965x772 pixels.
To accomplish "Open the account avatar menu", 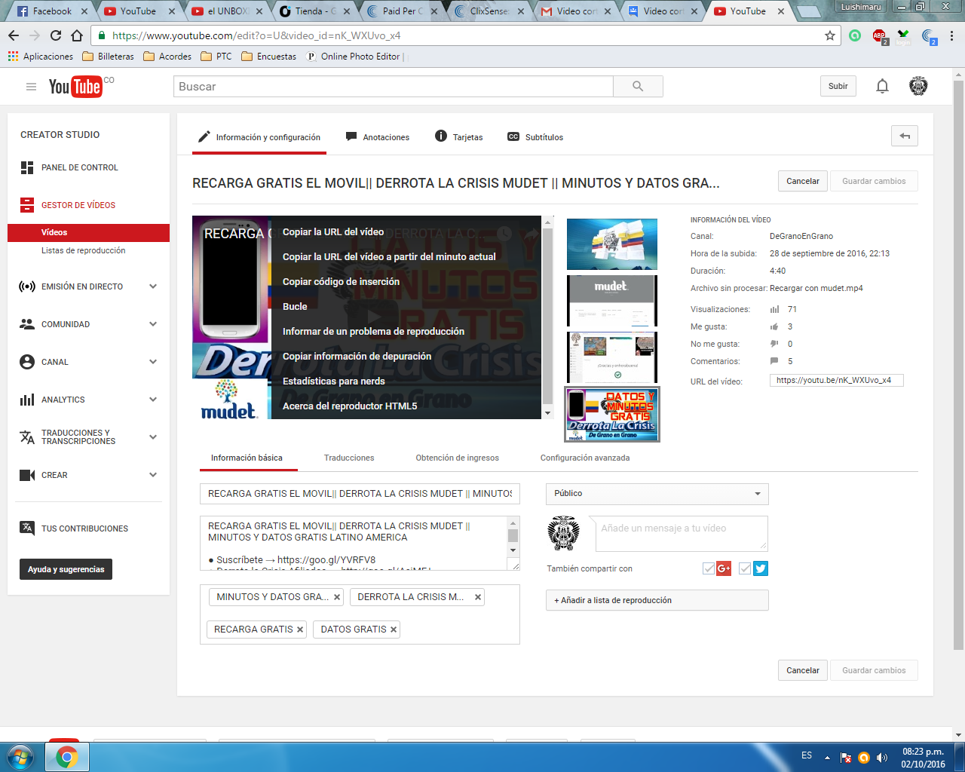I will [x=918, y=86].
